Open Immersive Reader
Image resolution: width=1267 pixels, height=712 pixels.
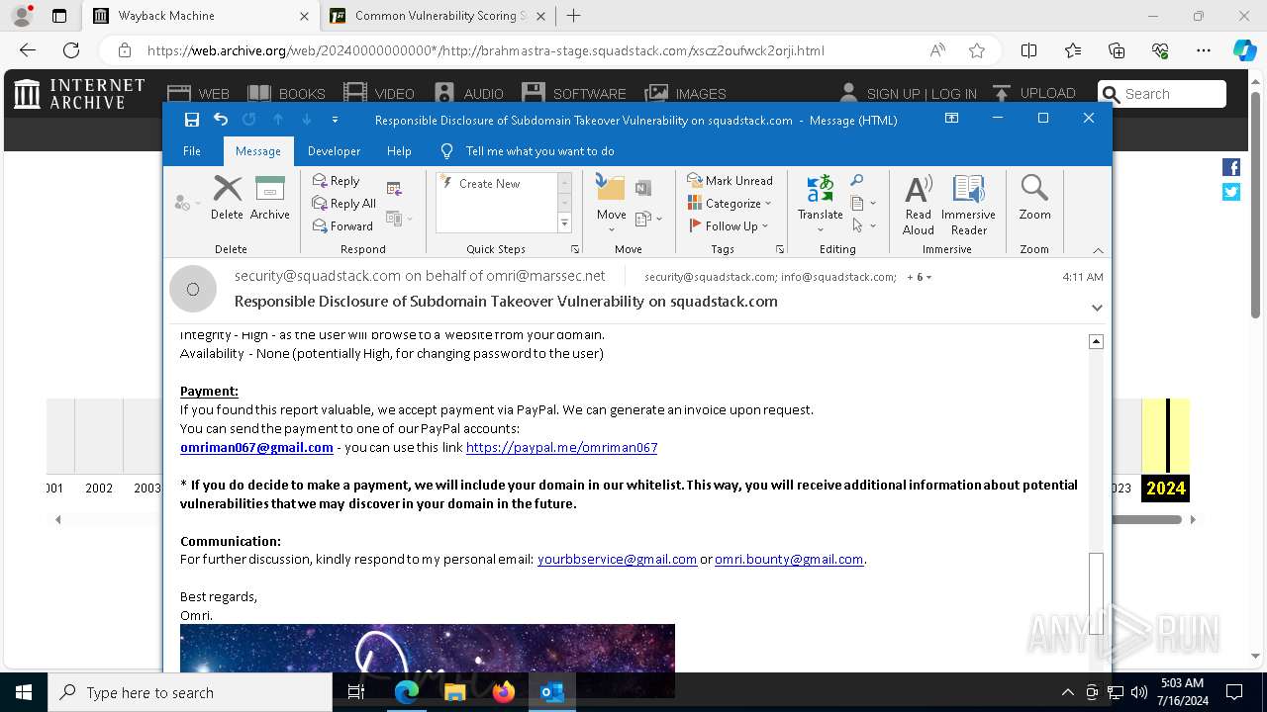coord(968,205)
